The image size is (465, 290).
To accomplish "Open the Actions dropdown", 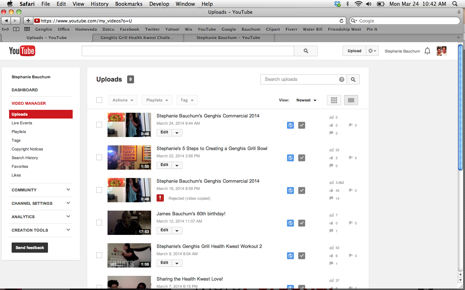I will click(122, 100).
